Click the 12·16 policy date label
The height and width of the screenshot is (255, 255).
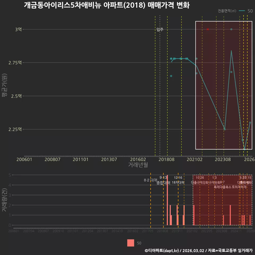(178, 177)
